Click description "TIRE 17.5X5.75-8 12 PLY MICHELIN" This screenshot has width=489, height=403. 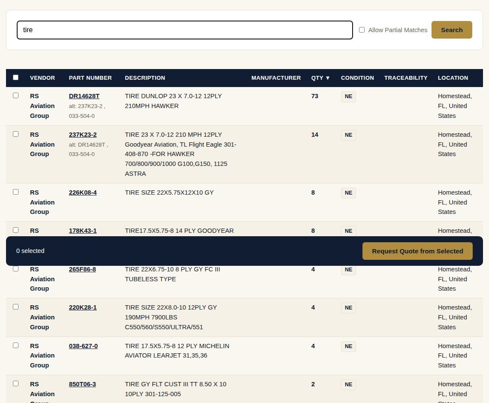[x=177, y=346]
